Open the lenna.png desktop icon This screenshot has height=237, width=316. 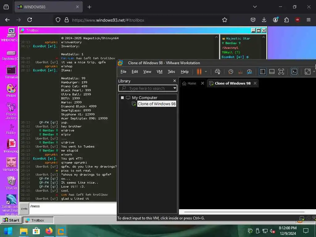pyautogui.click(x=11, y=146)
